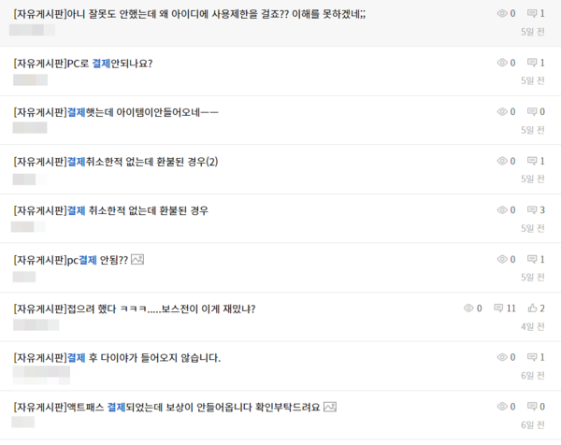Click the comment icon on '결제했는데 아이템이안들어오네' row

(533, 112)
